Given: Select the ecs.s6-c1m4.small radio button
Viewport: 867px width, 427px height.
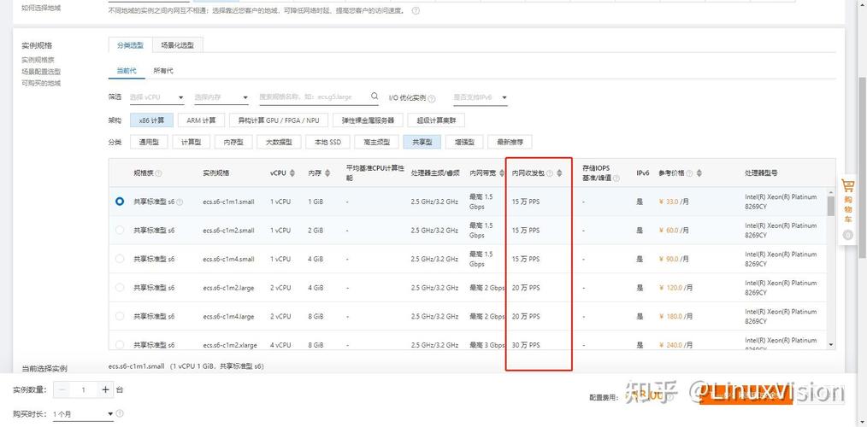Looking at the screenshot, I should pyautogui.click(x=120, y=259).
